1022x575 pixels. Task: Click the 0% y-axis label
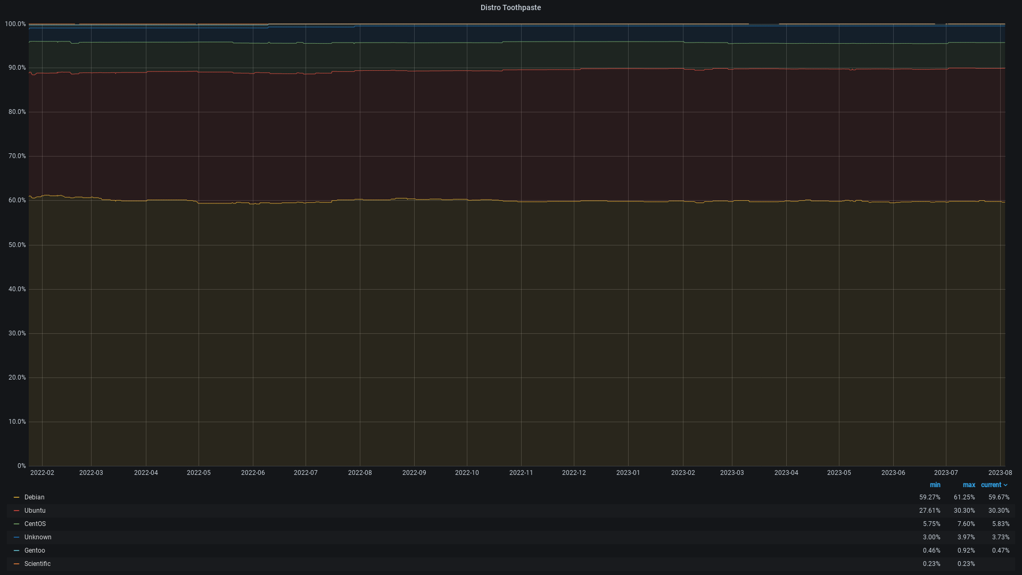[21, 466]
